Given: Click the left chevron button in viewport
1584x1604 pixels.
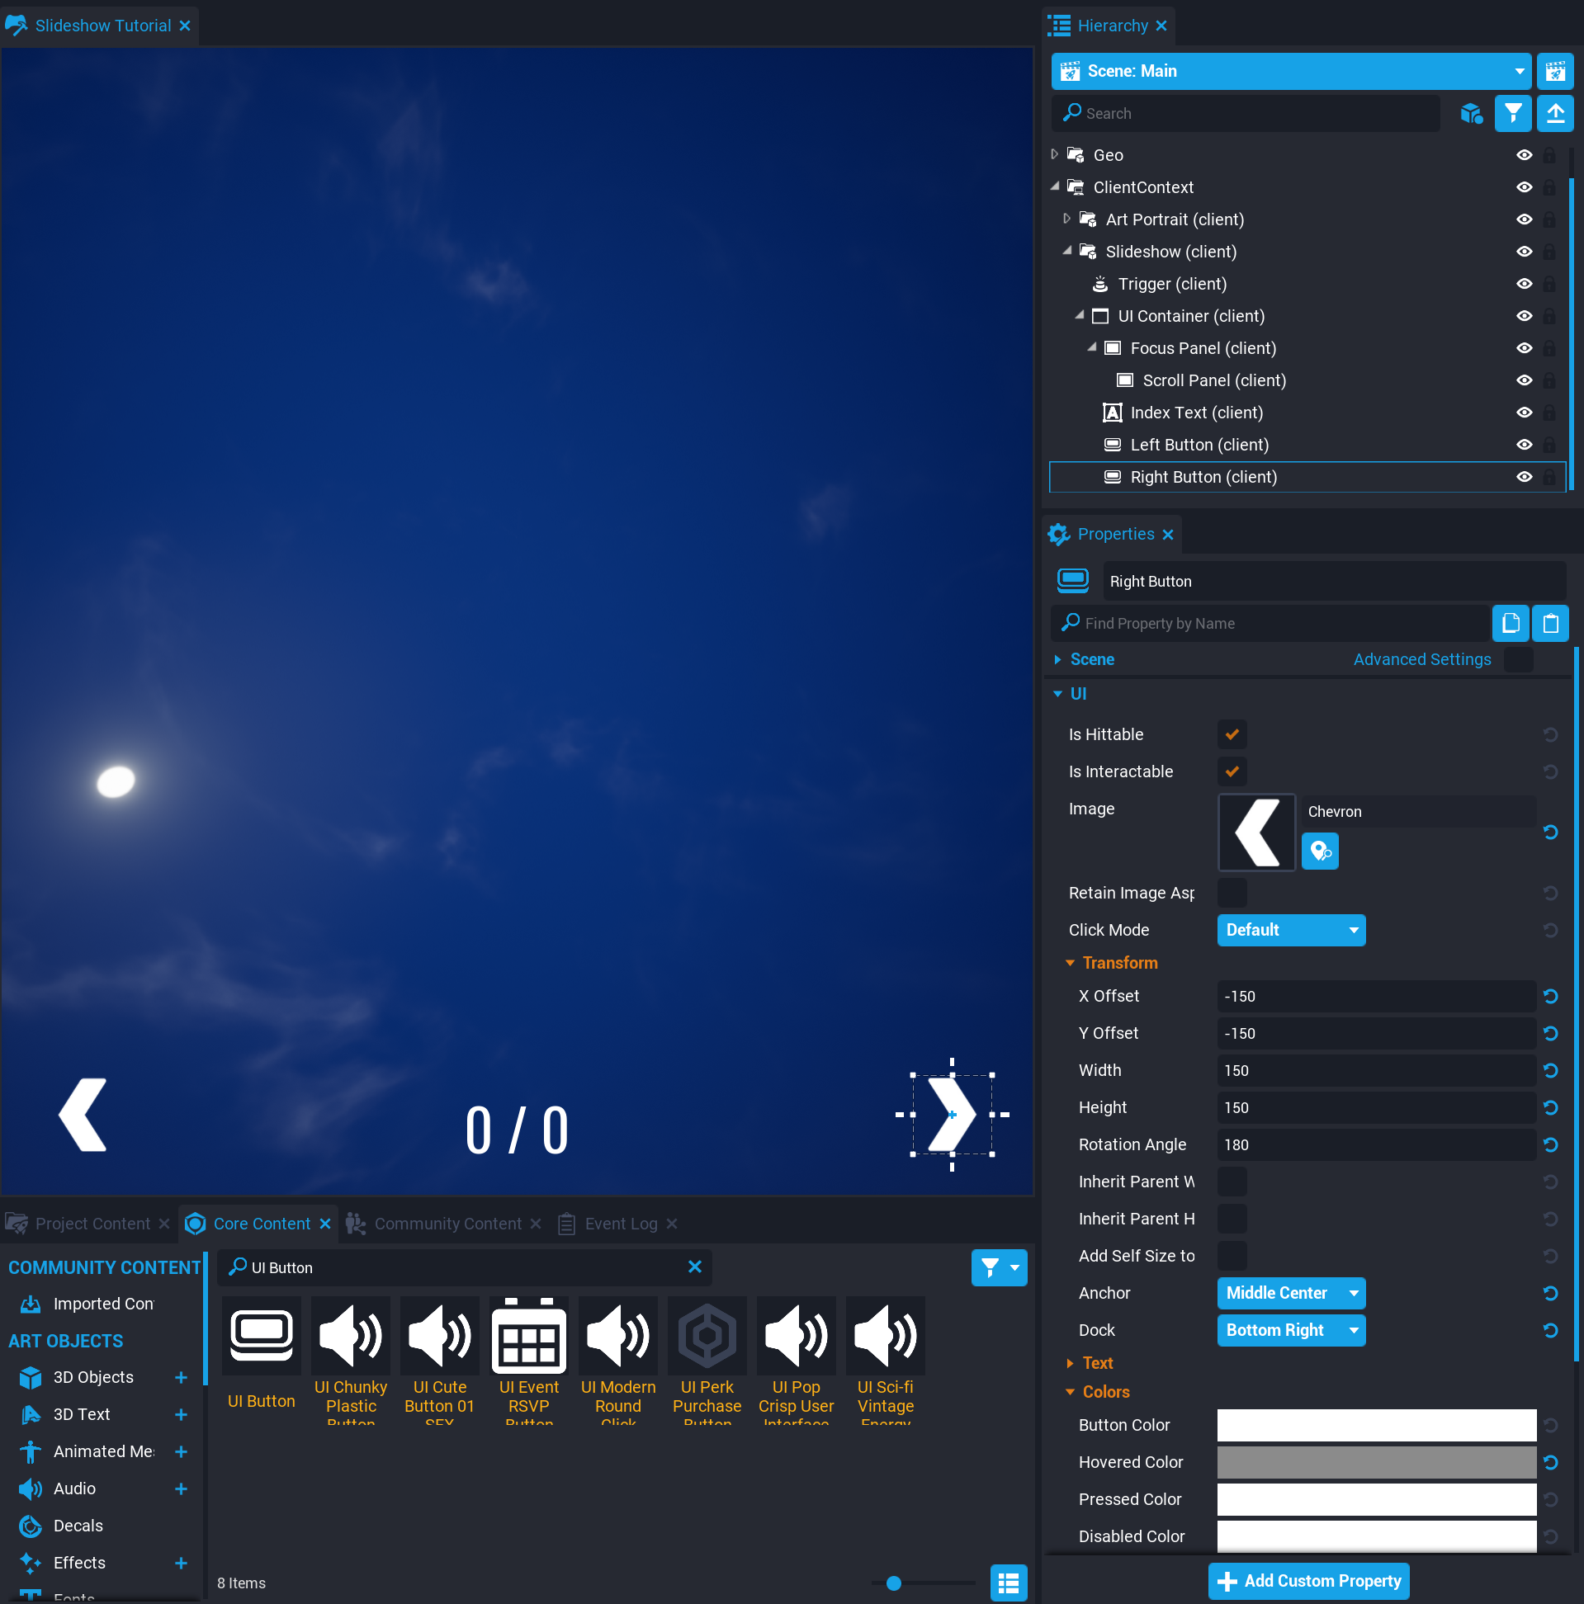Looking at the screenshot, I should coord(83,1114).
